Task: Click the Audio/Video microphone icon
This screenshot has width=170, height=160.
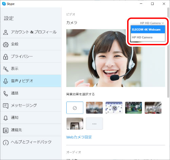Action: 5,81
